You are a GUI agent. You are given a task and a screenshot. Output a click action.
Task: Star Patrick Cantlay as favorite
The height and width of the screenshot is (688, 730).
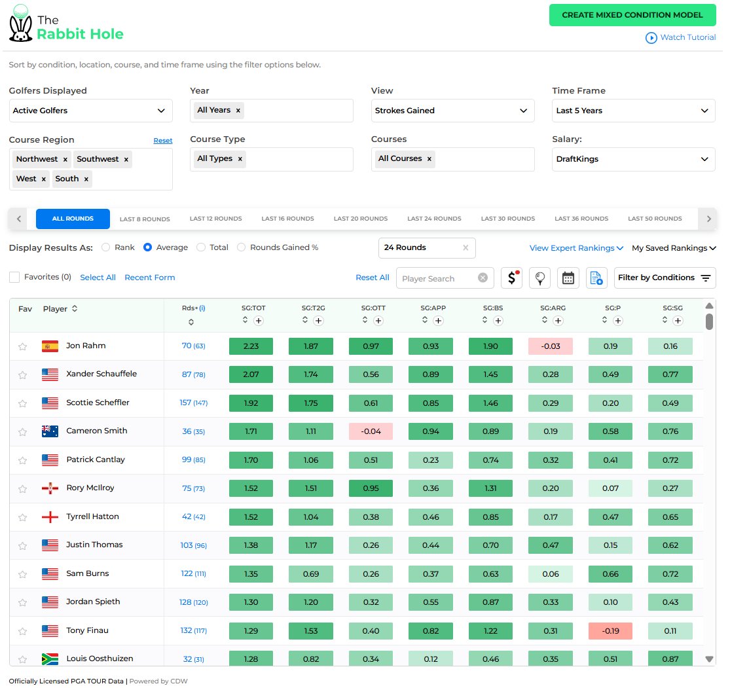pyautogui.click(x=22, y=460)
